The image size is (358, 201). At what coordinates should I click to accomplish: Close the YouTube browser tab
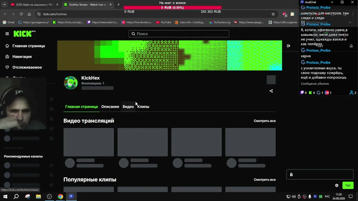57,4
